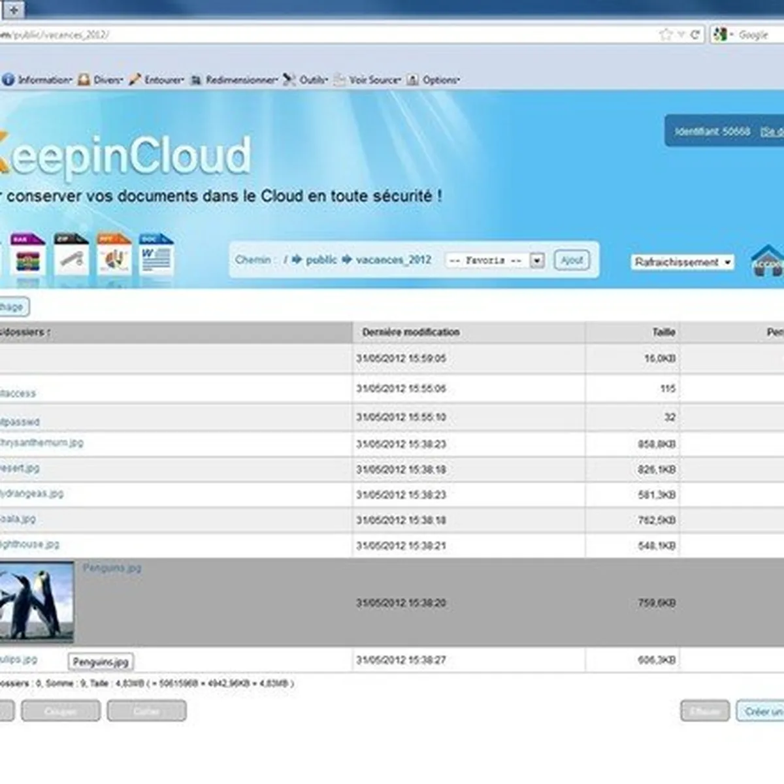Go to home via the house icon
This screenshot has height=784, width=784.
pos(767,261)
